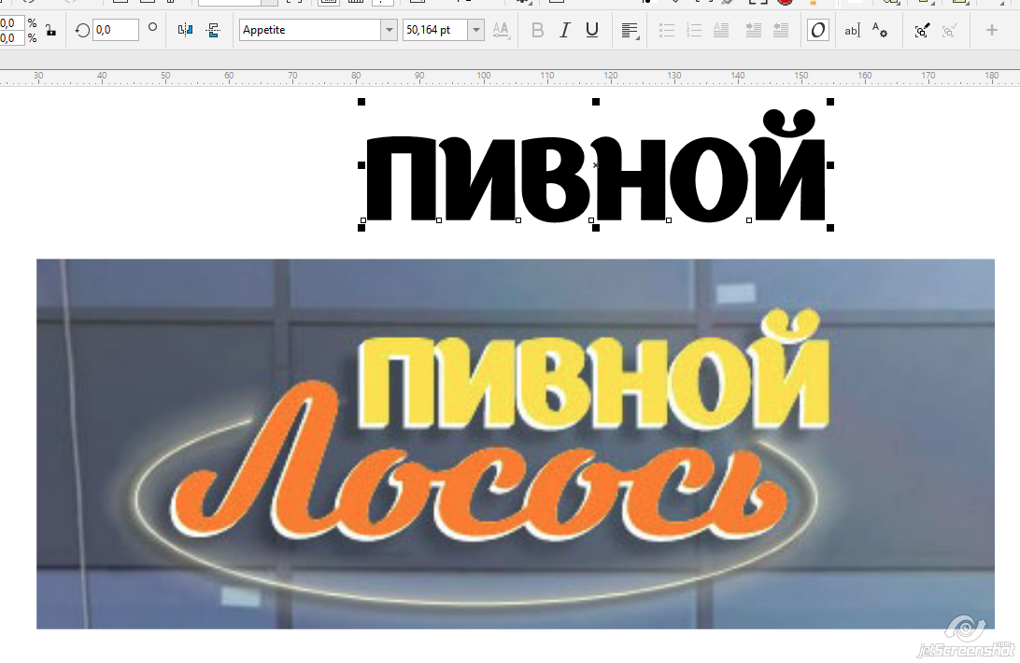Open the font list dropdown arrow
1020x663 pixels.
[x=389, y=30]
